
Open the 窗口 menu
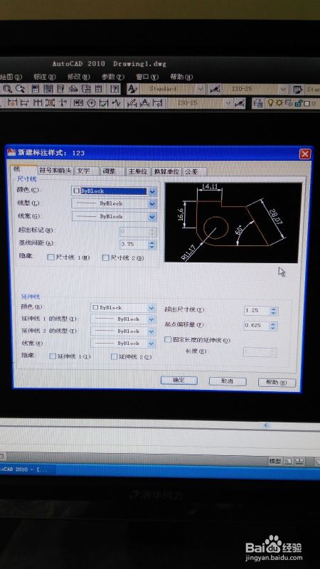[x=147, y=77]
